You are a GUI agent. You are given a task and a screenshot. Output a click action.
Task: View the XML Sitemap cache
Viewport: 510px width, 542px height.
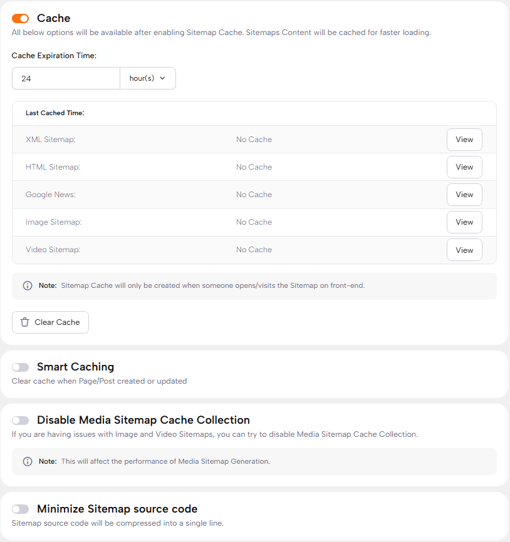click(x=464, y=140)
